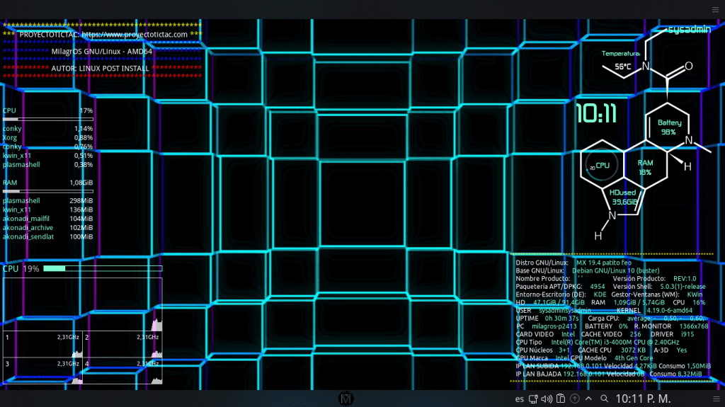Click the network connection tray icon
Screen dimensions: 725x407
[x=533, y=399]
